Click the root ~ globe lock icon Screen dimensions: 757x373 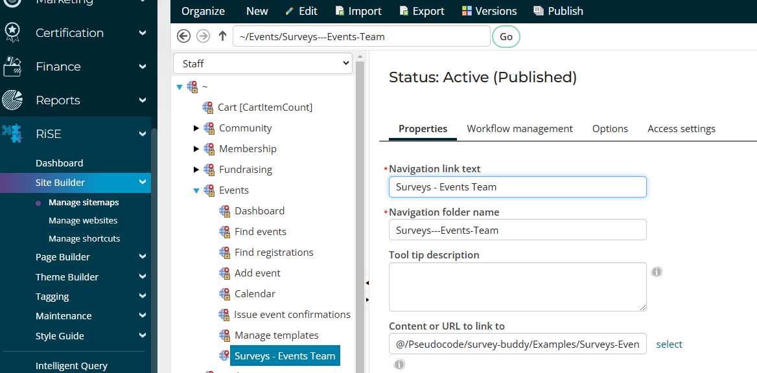pyautogui.click(x=192, y=87)
